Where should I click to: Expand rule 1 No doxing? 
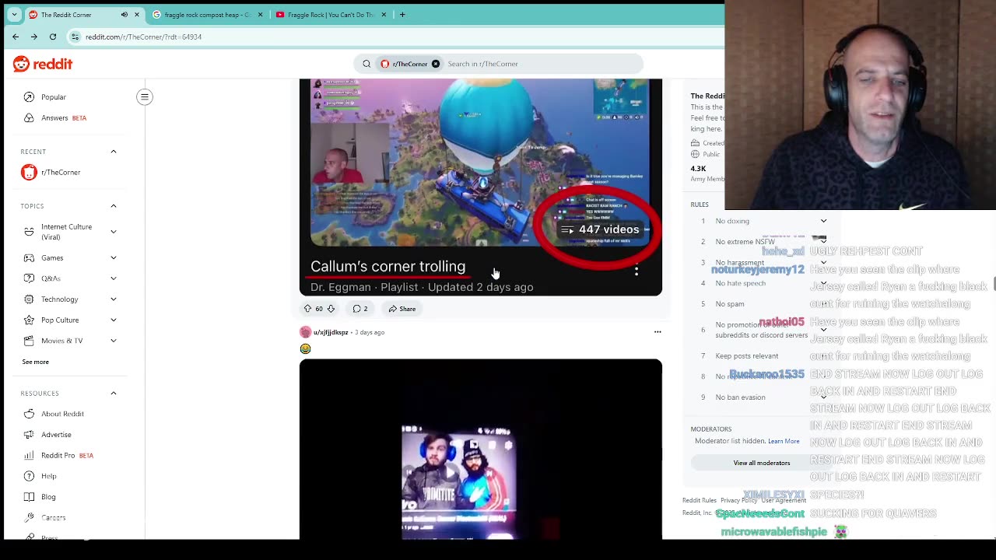click(823, 221)
